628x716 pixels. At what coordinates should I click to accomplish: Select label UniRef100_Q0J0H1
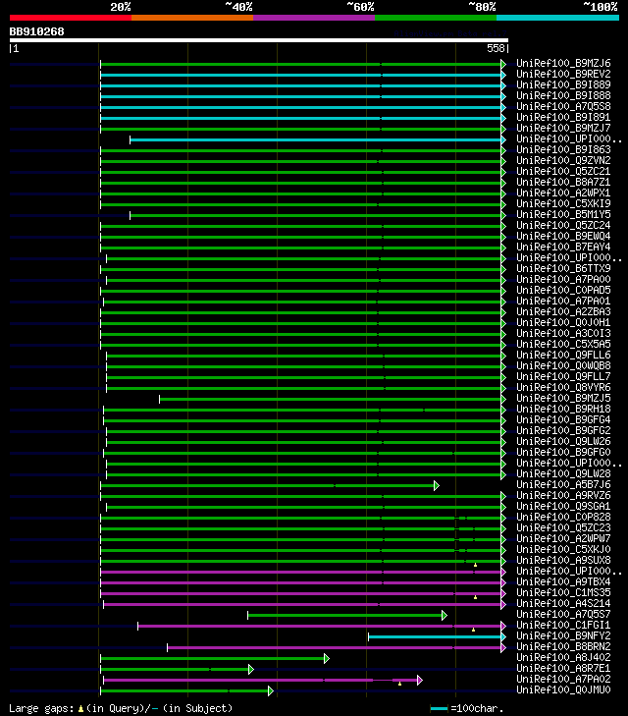pos(563,323)
